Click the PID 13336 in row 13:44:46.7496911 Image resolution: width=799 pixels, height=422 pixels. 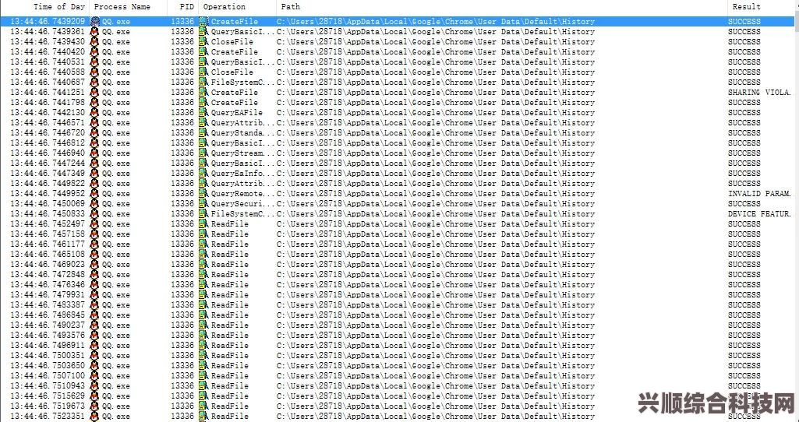182,345
